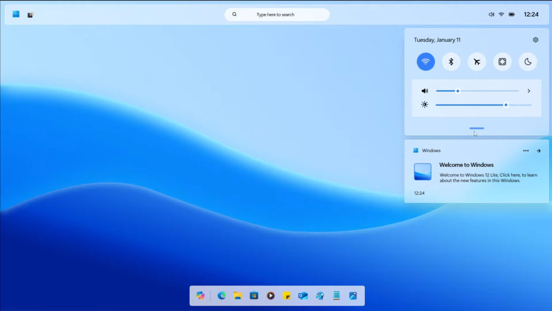The image size is (552, 311).
Task: Open Settings via the gear icon
Action: (x=535, y=40)
